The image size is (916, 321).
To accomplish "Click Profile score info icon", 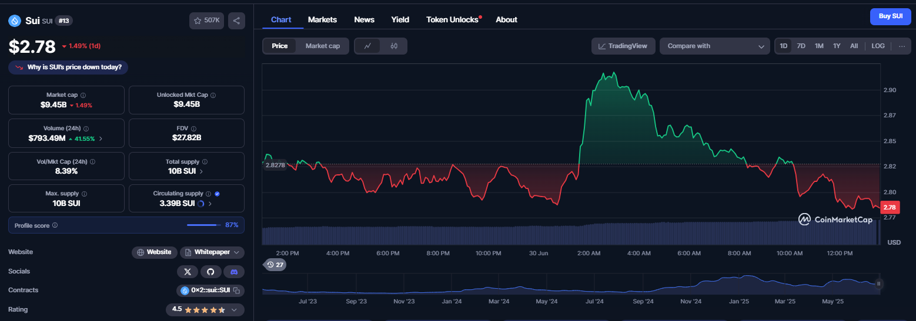I will (x=55, y=225).
